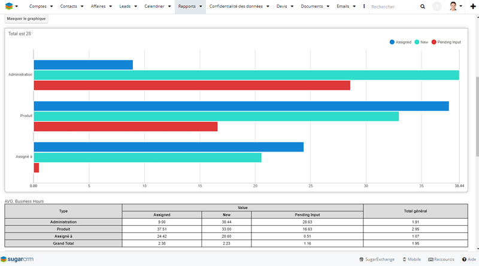
Task: Focus the Rechercher search field
Action: 394,7
